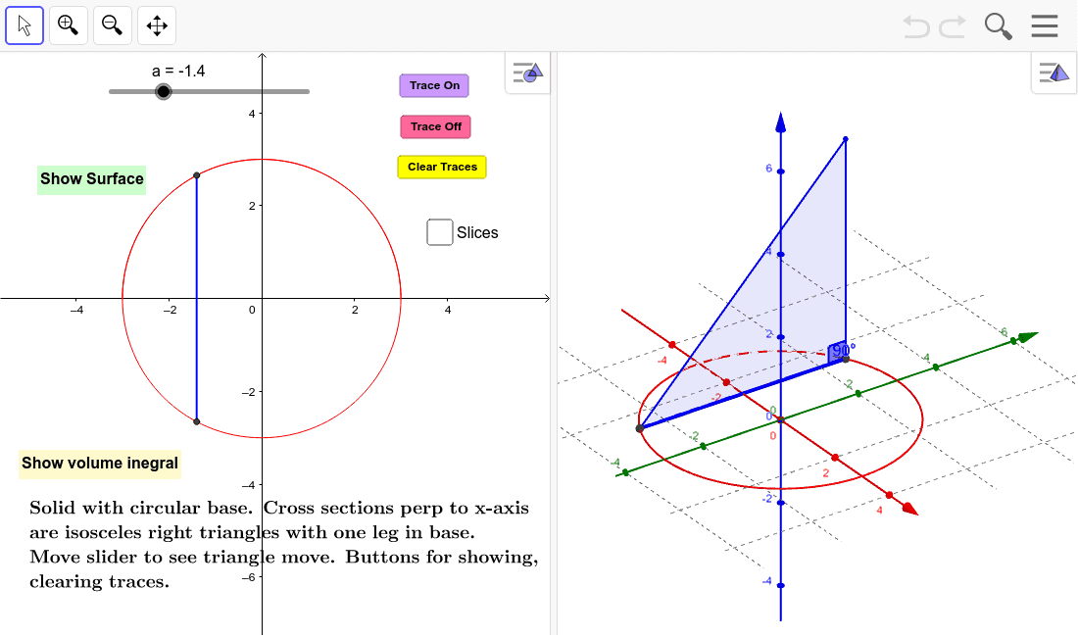Click the Undo icon
The height and width of the screenshot is (637, 1078).
click(x=915, y=26)
